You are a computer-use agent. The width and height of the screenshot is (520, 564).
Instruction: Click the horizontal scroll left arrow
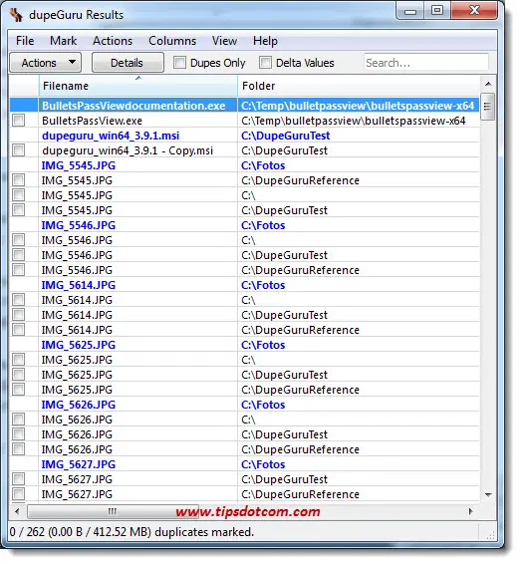click(17, 511)
